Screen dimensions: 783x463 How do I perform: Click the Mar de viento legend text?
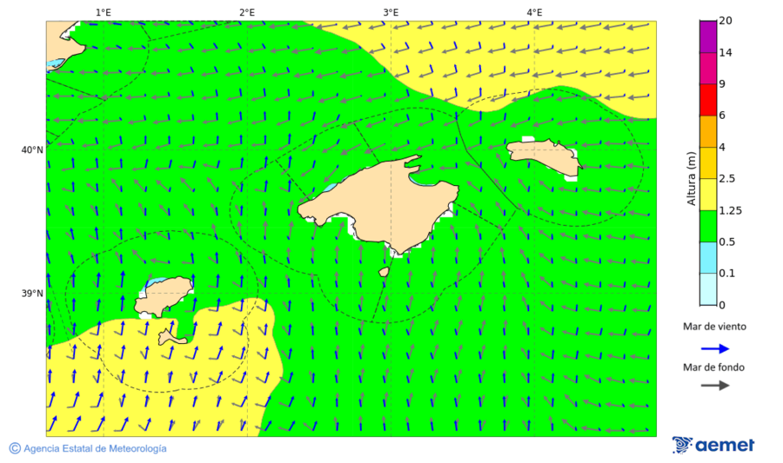tap(714, 327)
